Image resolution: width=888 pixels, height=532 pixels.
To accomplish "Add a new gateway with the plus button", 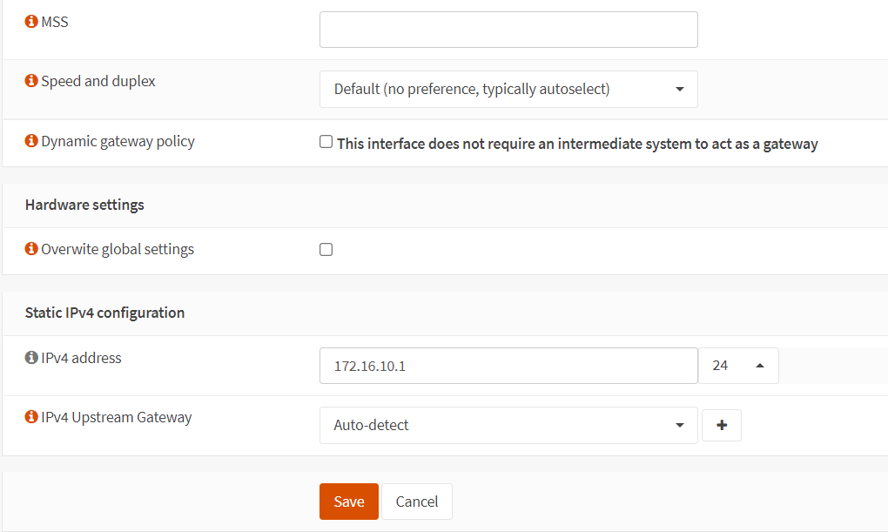I will click(x=721, y=426).
